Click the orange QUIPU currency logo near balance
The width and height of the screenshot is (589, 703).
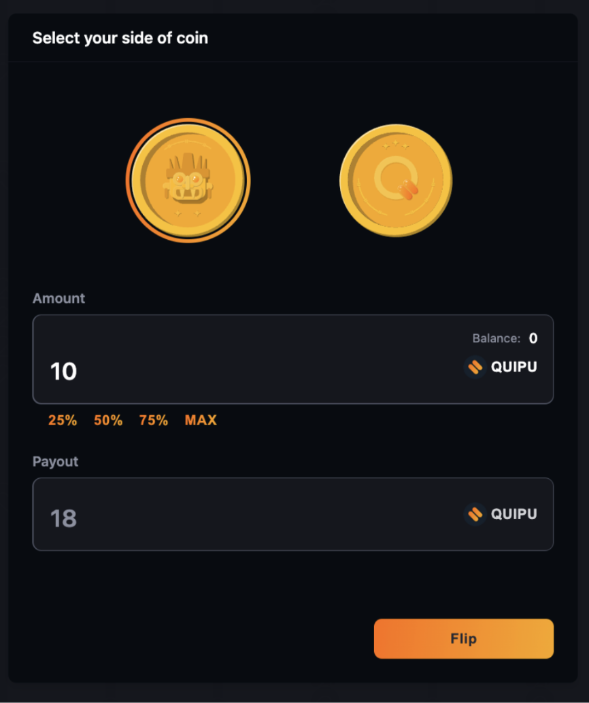pyautogui.click(x=475, y=367)
